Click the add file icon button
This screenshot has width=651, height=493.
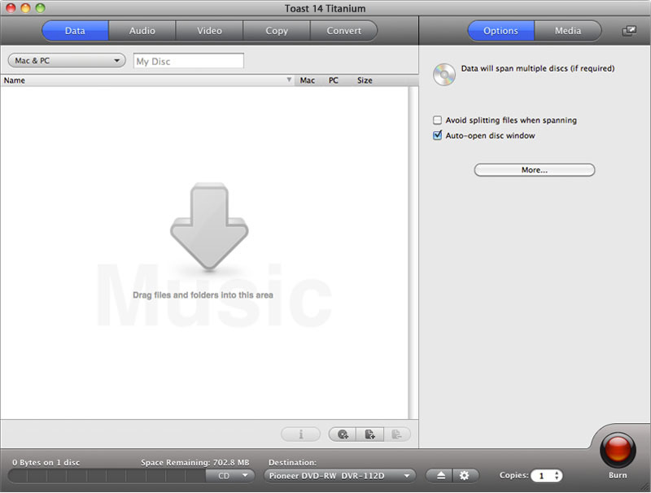point(369,434)
